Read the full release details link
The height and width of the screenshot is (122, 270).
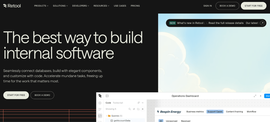click(x=226, y=23)
